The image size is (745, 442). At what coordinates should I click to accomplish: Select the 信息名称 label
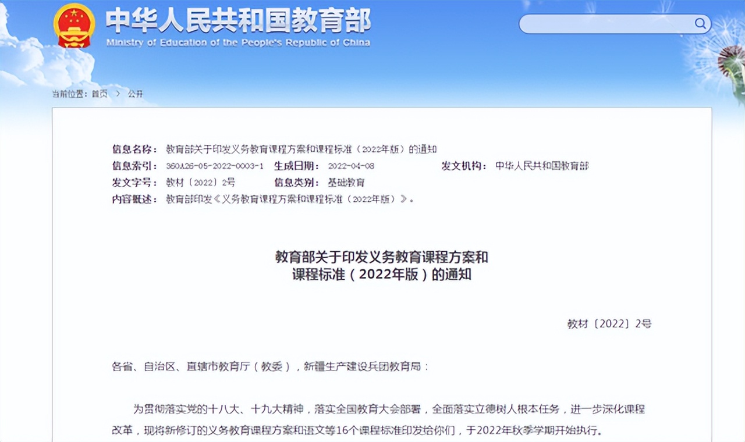click(x=134, y=149)
